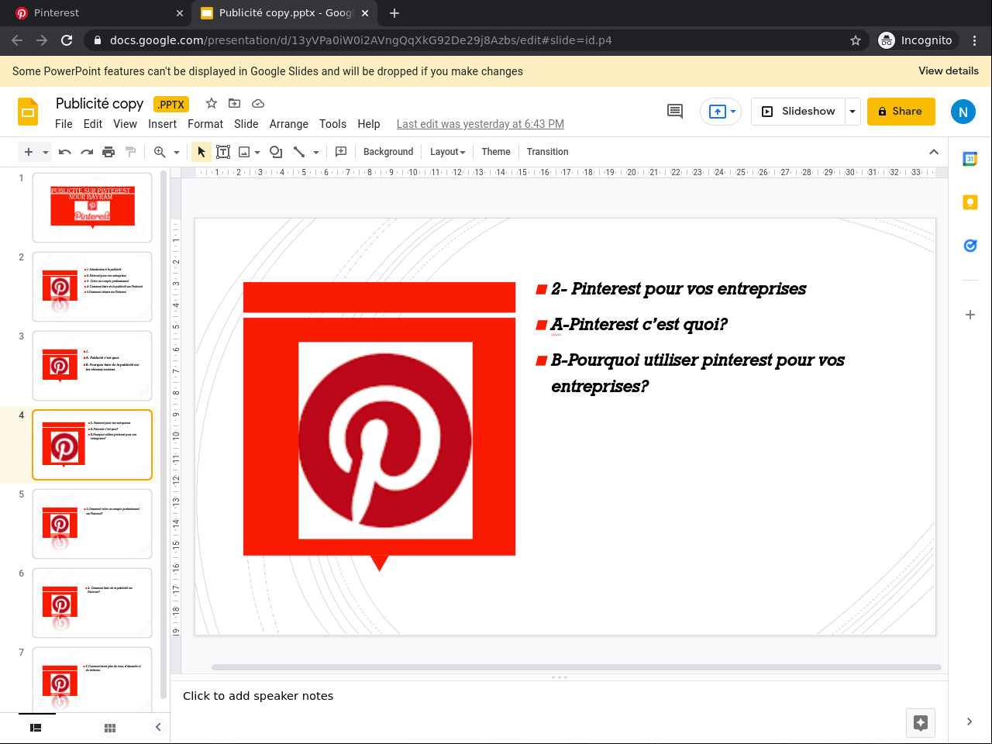992x744 pixels.
Task: Open the Slideshow options dropdown arrow
Action: 852,112
